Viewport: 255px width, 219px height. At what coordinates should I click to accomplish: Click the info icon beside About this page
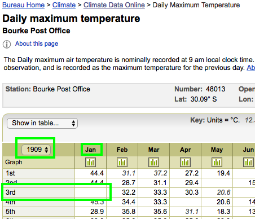coord(7,45)
